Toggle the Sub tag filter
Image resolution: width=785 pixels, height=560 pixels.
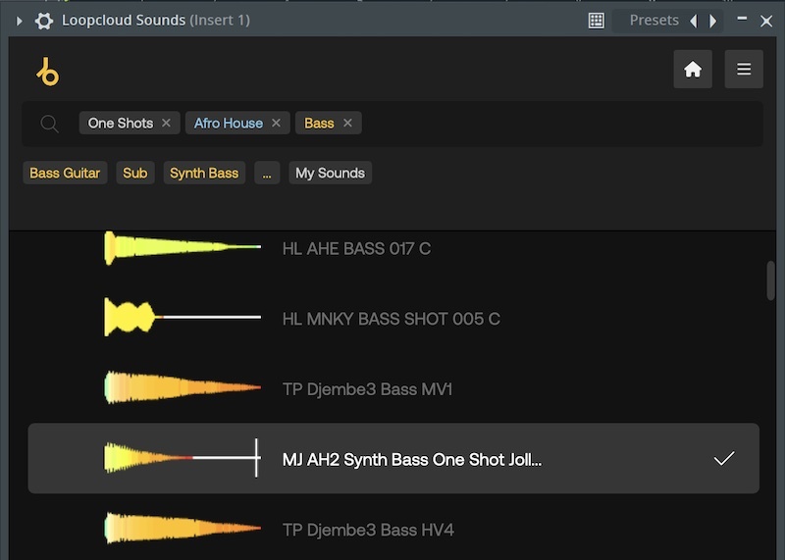(135, 174)
